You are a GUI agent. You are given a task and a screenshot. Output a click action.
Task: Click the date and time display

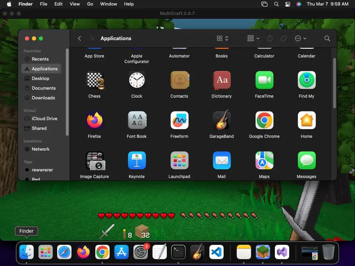coord(328,4)
